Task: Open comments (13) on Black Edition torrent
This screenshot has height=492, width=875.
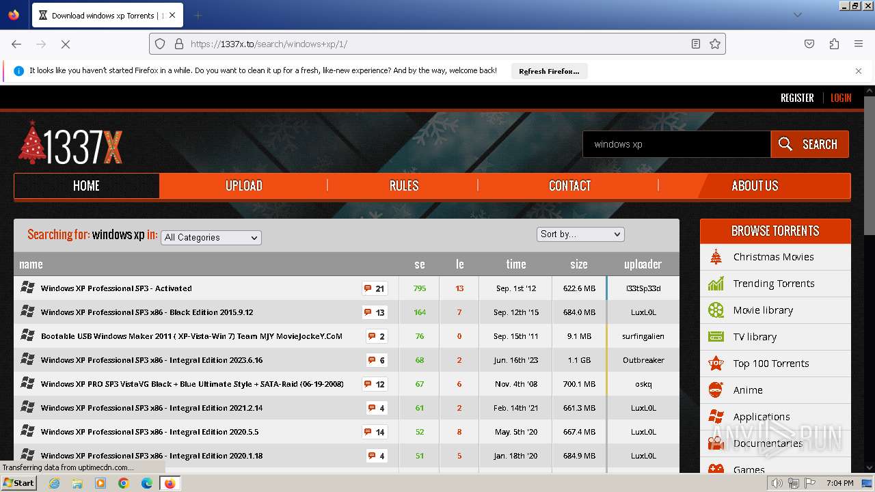Action: (375, 312)
